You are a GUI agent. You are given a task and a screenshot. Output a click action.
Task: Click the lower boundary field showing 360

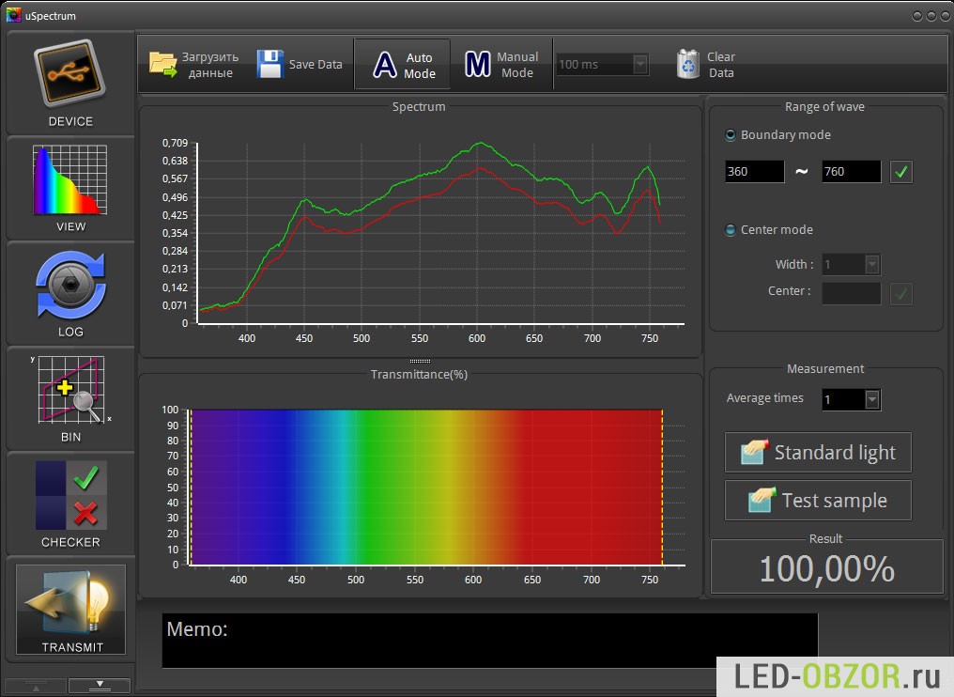(754, 172)
